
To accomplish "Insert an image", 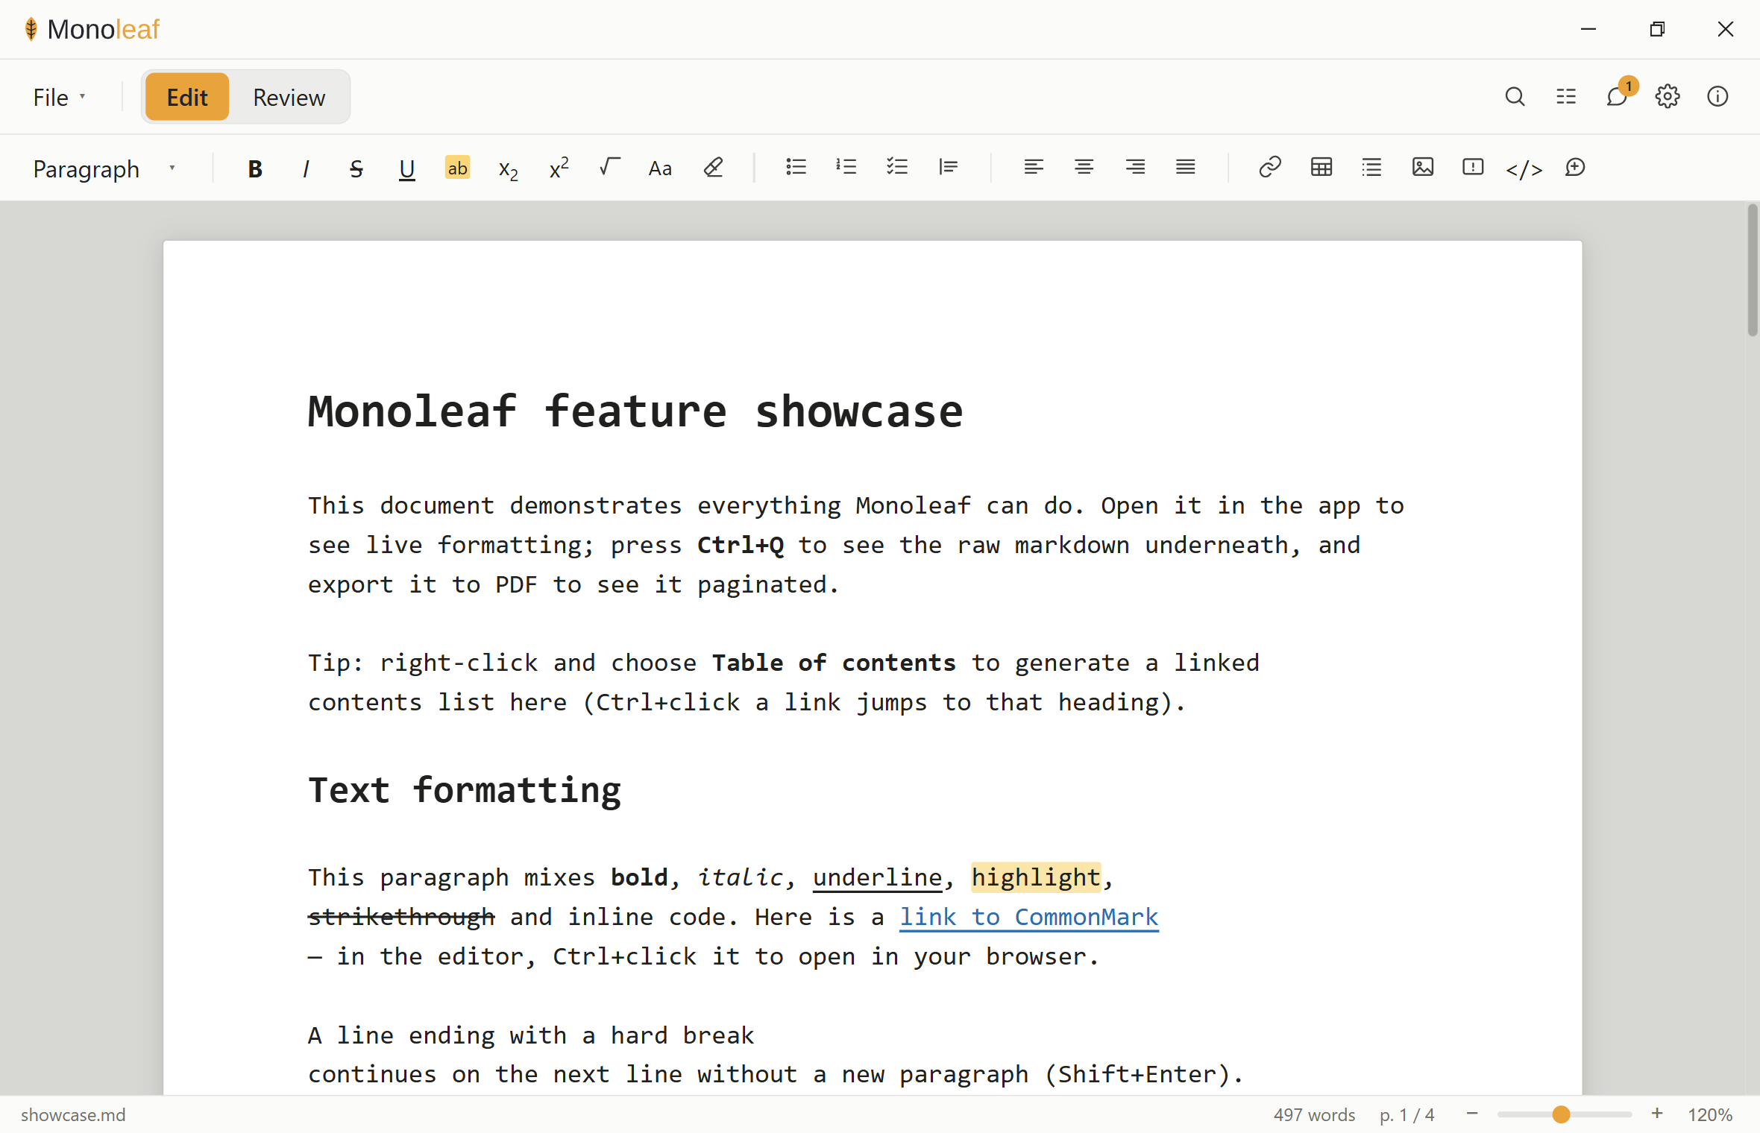I will (1422, 167).
